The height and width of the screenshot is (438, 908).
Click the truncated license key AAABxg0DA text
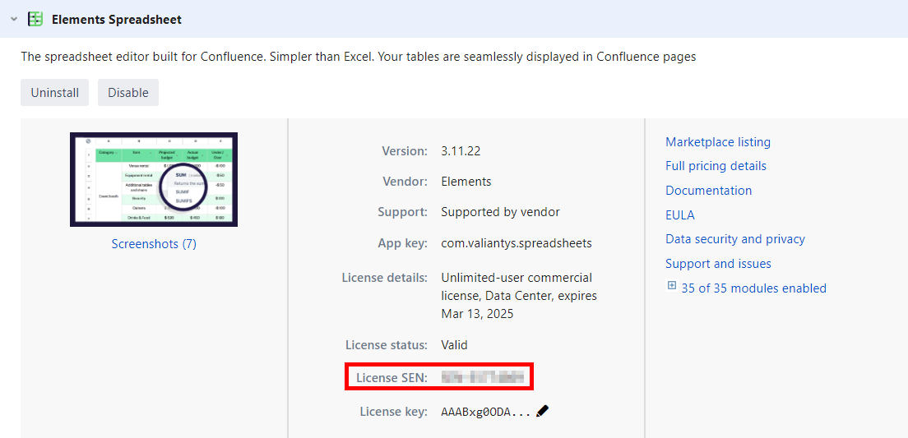(485, 412)
